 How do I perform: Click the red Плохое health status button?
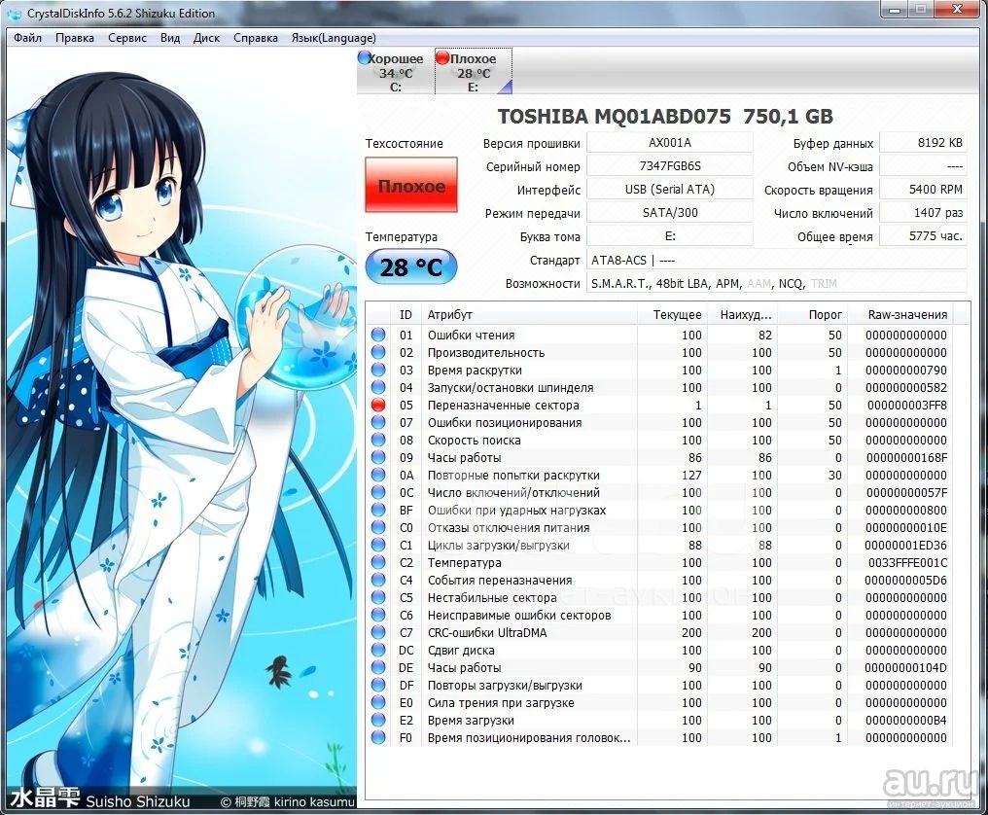coord(411,186)
